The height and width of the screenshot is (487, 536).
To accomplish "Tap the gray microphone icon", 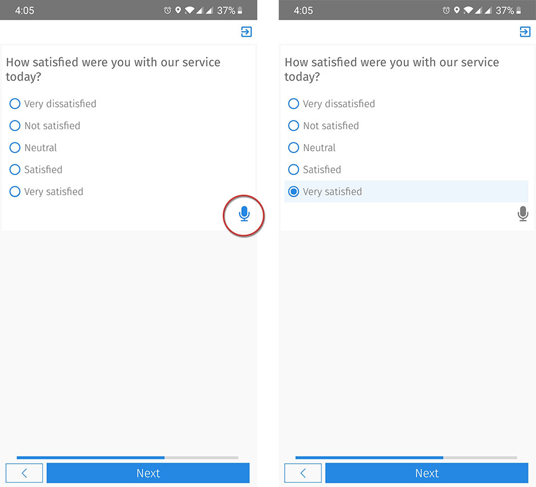I will [523, 214].
